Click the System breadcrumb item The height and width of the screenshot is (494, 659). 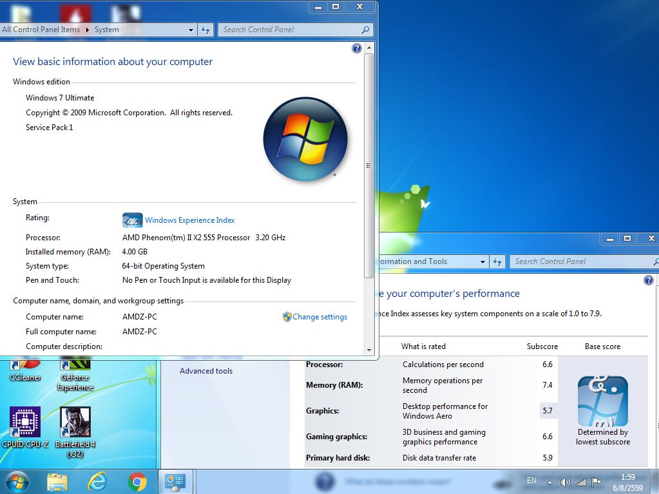click(x=107, y=30)
